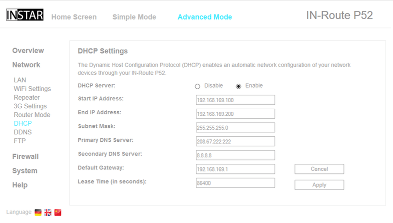Select the Chinese flag language icon
Screen dimensions: 393x223
(x=58, y=212)
